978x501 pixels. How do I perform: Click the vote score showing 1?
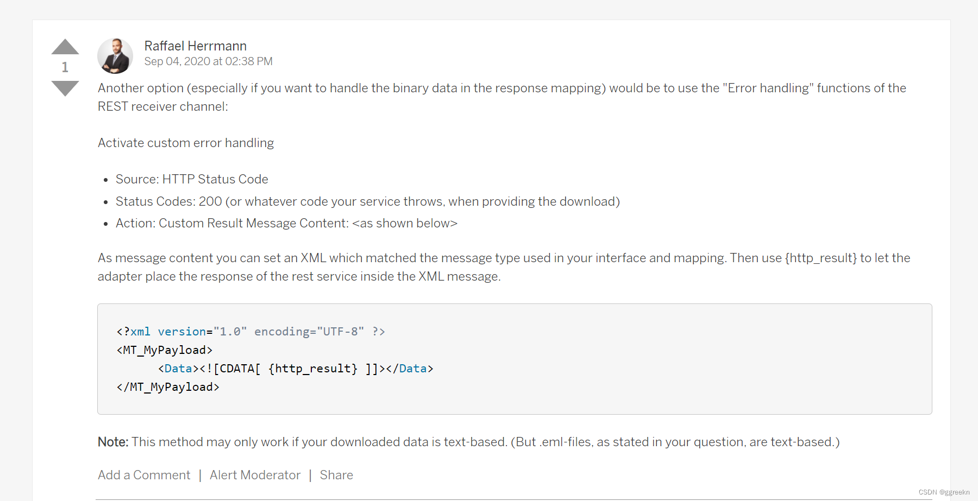(65, 67)
